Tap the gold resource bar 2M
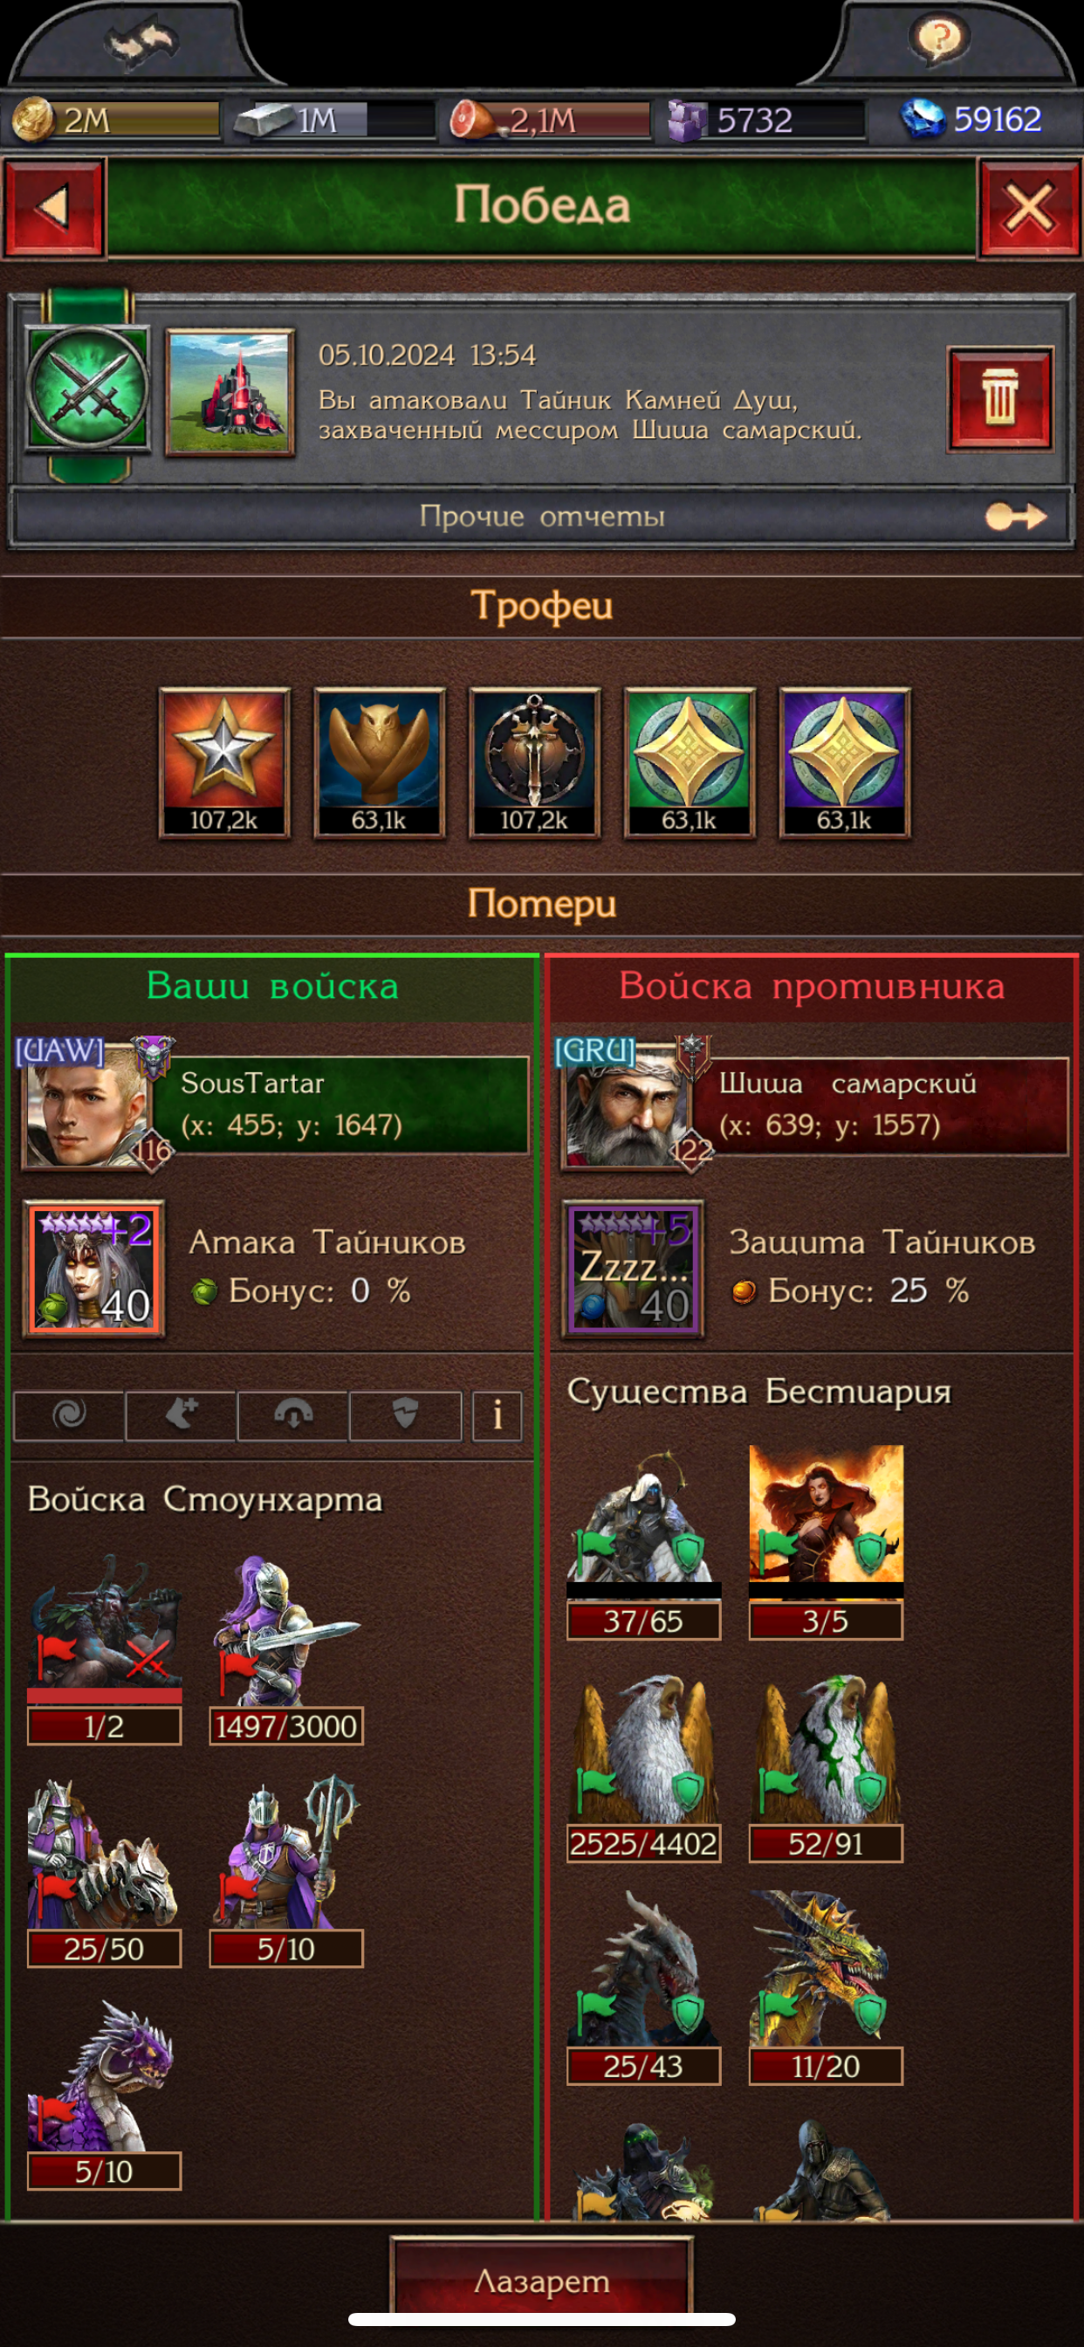This screenshot has height=2347, width=1084. click(116, 120)
